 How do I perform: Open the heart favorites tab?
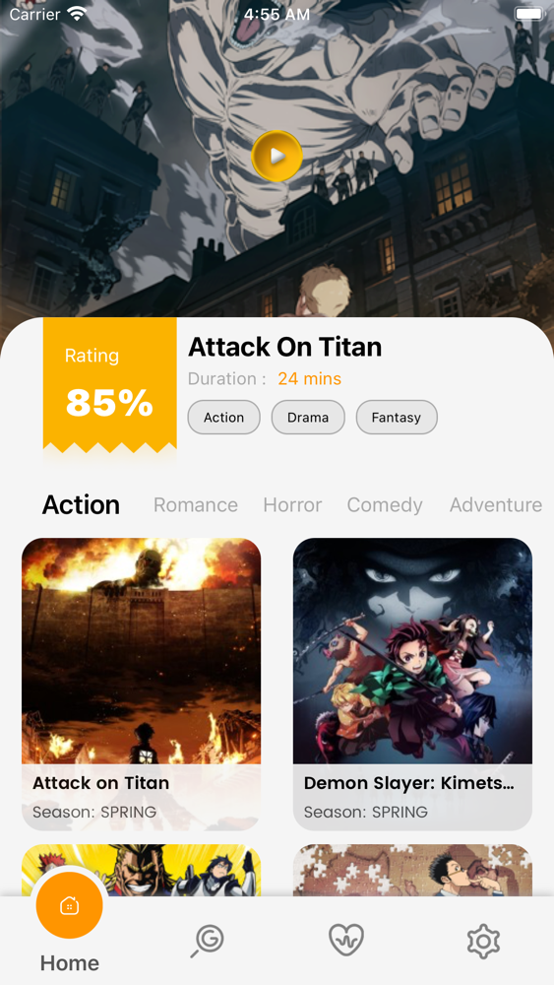click(346, 940)
